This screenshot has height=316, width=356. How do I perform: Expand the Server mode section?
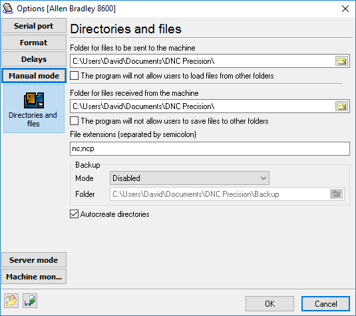pos(34,260)
